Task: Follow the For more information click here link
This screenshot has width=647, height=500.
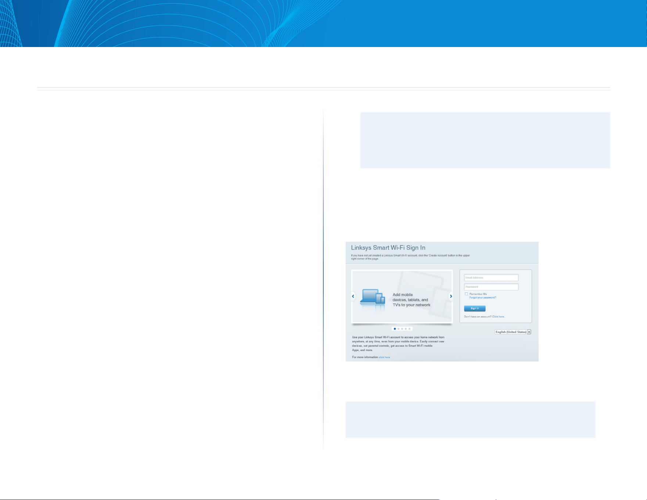Action: point(384,357)
